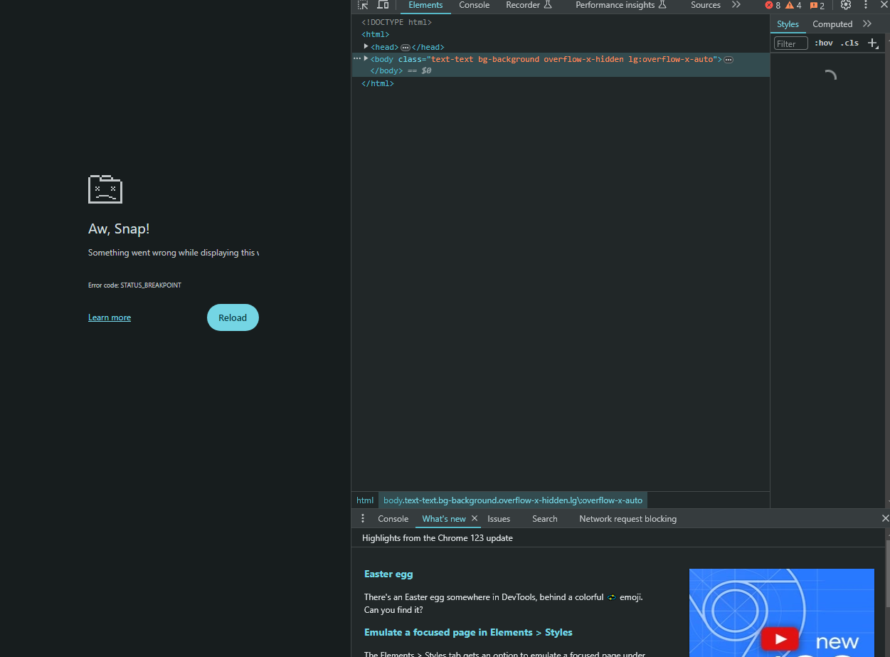Click the Styles Filter input field
The height and width of the screenshot is (657, 890).
tap(791, 43)
